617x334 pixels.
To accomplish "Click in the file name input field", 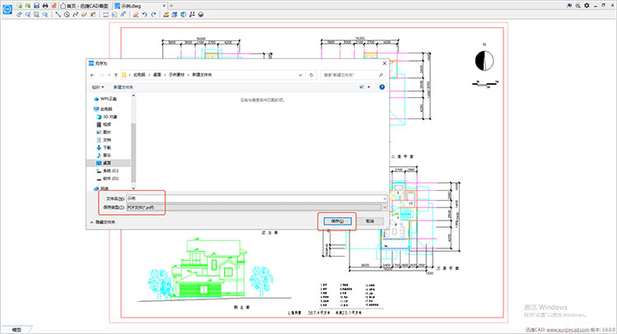I will coord(254,198).
